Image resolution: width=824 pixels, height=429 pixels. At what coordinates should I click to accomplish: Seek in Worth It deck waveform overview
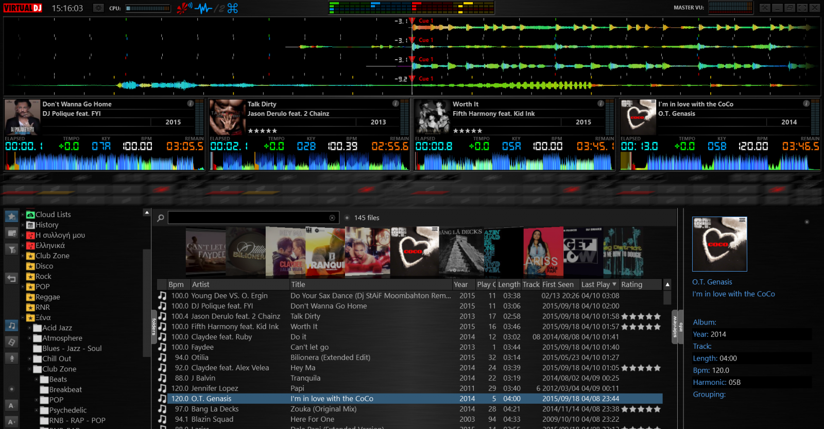tap(514, 162)
